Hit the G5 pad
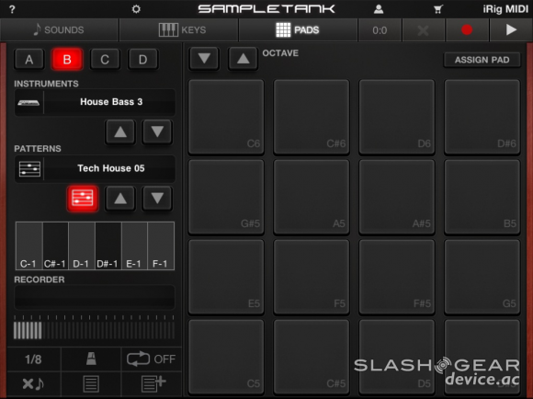This screenshot has width=533, height=399. coord(482,277)
